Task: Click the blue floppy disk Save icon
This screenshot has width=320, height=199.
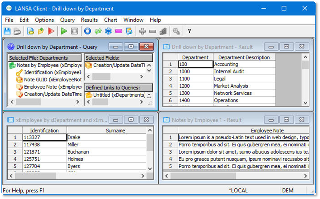Action: 7,31
